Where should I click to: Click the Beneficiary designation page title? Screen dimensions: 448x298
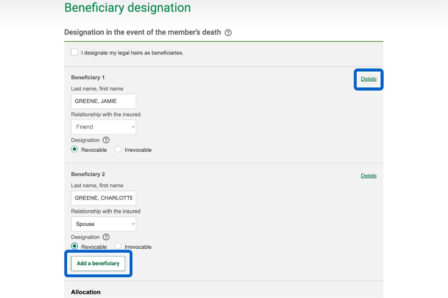(x=127, y=8)
